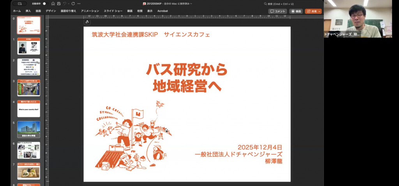Switch to the アニメーション tab
Viewport: 399px width, 186px height.
pyautogui.click(x=90, y=11)
